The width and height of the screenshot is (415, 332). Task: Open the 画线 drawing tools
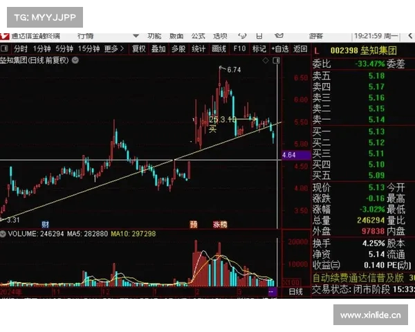tap(219, 48)
